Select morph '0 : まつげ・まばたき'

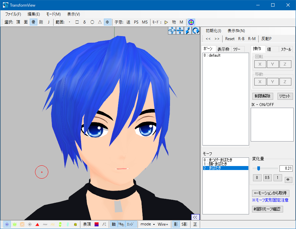226,160
